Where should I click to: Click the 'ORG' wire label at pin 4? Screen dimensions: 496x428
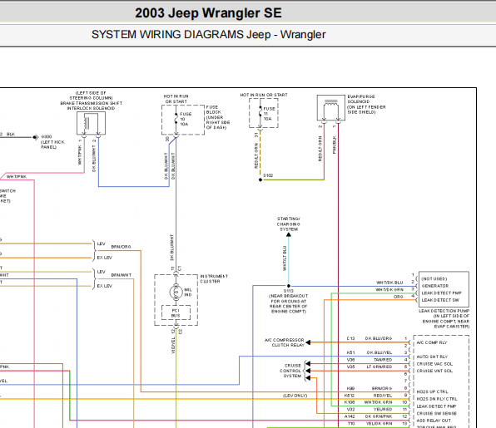[x=399, y=297]
